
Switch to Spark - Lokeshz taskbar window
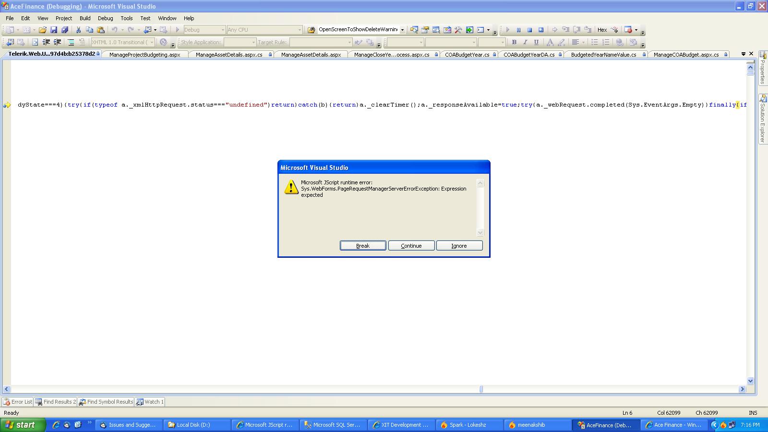pyautogui.click(x=470, y=425)
